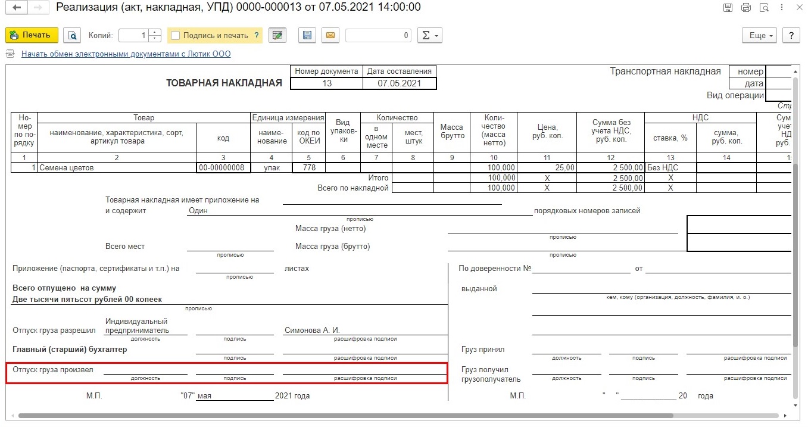Click Отпуск груза произвел label
Viewport: 808px width, 427px height.
[x=53, y=370]
